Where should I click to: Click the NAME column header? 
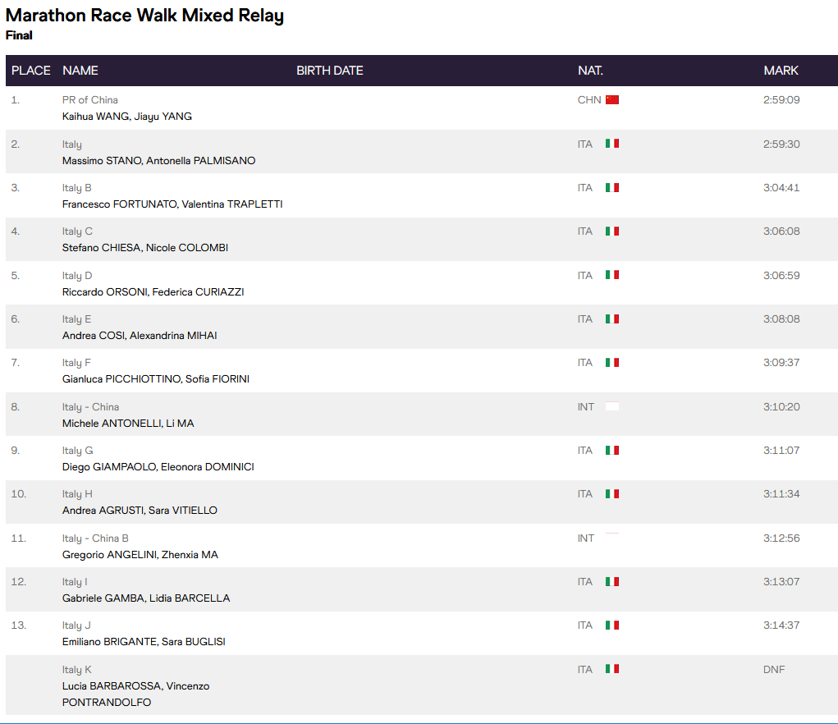click(x=80, y=71)
